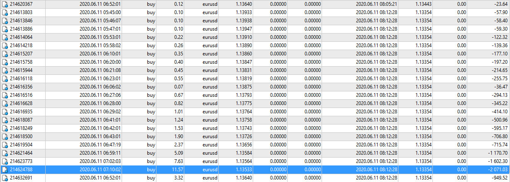Click order icon for ticket 214613803
Screen dimensions: 510x182
[x=5, y=12]
